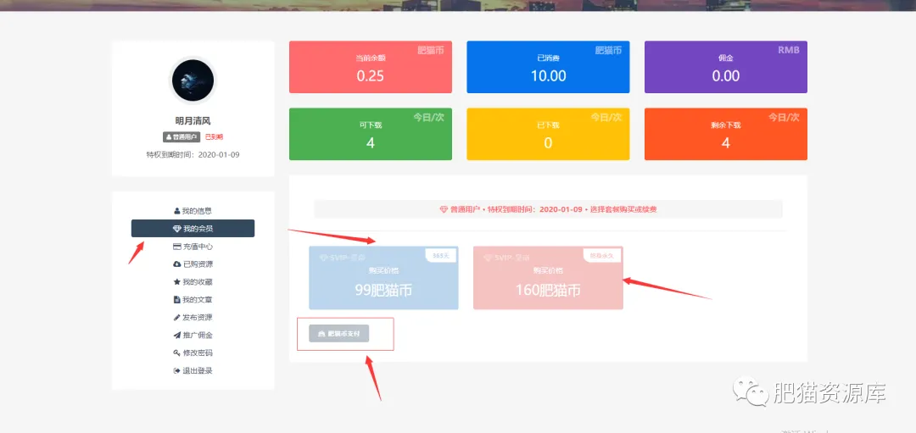The width and height of the screenshot is (916, 433).
Task: Click the notice text 选择套餐购买或续费
Action: (x=623, y=209)
